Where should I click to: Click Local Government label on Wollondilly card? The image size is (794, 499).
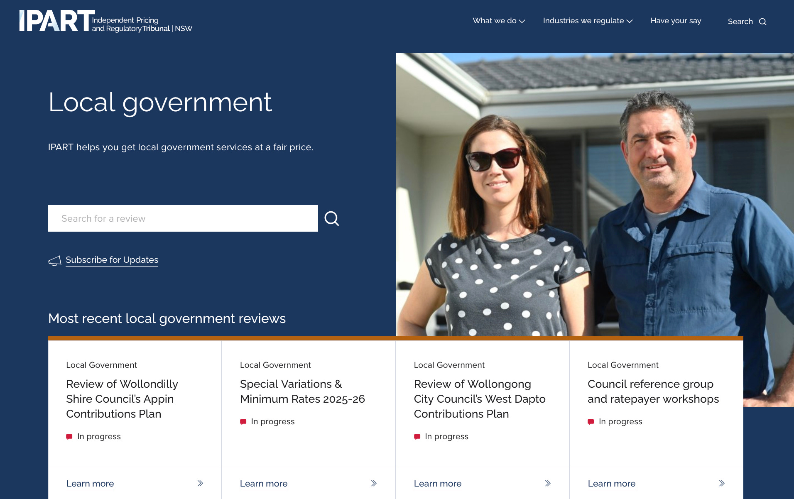tap(101, 365)
